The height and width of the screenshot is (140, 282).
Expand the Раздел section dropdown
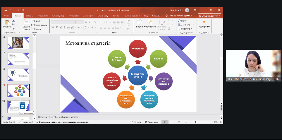coord(38,29)
